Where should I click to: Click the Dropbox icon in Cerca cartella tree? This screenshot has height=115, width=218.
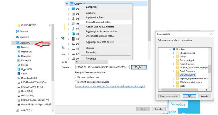point(174,49)
